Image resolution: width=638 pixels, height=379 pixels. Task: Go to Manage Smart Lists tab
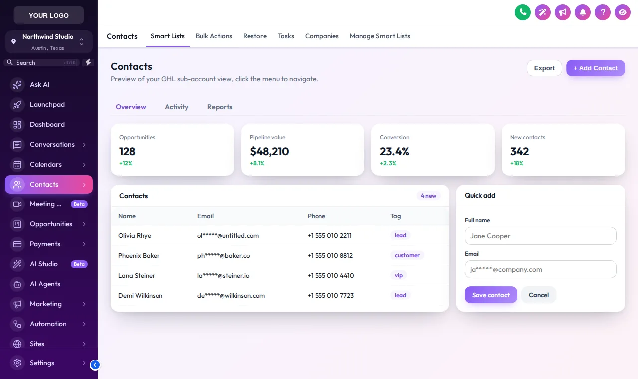point(380,36)
